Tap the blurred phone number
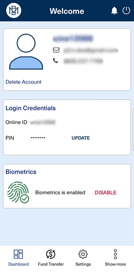134x272 pixels. click(x=83, y=61)
